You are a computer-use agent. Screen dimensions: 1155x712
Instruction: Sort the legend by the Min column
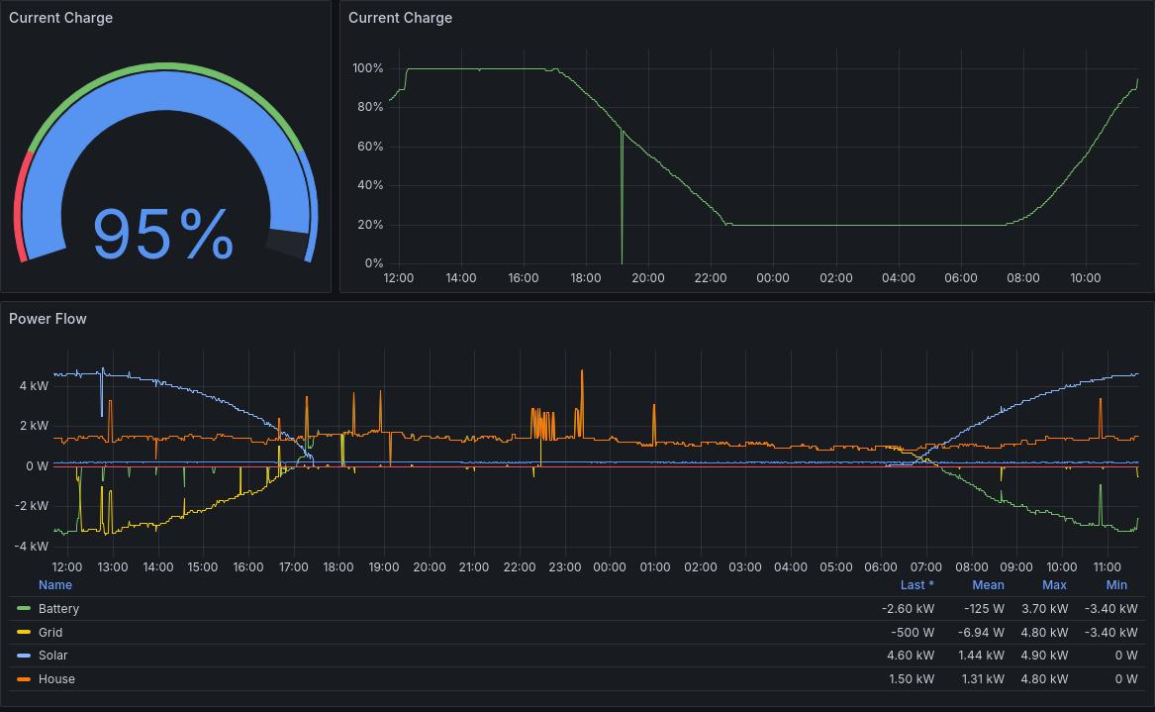(x=1116, y=584)
